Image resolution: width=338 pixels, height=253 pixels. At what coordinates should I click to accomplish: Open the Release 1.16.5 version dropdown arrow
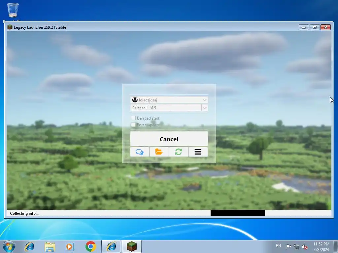pyautogui.click(x=205, y=108)
